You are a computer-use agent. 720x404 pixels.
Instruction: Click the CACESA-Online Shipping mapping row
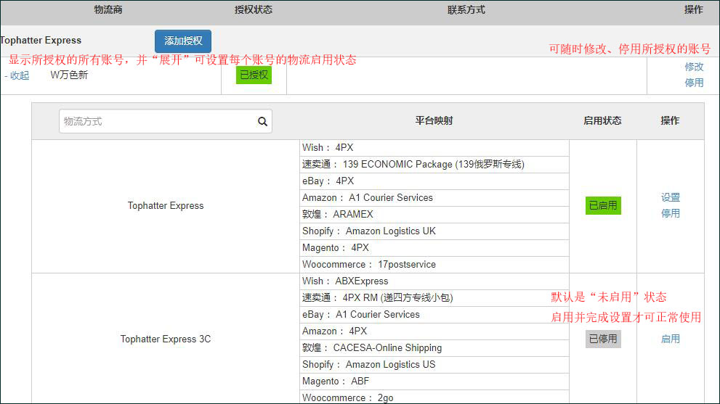click(387, 347)
